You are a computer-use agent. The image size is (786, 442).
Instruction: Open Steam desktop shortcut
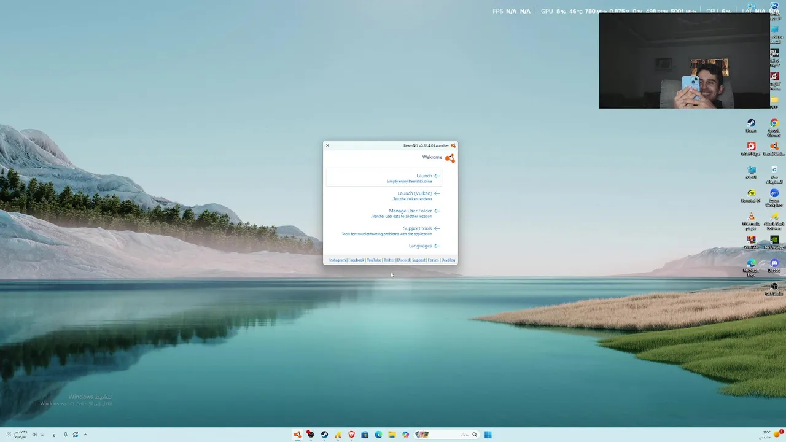(751, 126)
